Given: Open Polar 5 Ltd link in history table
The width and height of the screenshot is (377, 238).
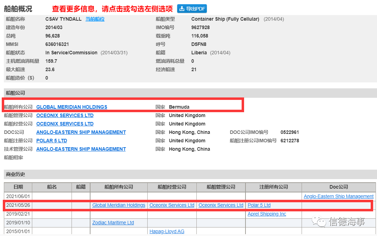Looking at the screenshot, I should pyautogui.click(x=259, y=205).
